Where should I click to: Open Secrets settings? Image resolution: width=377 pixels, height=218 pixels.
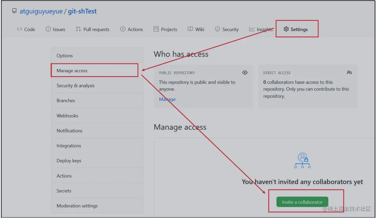point(97,191)
